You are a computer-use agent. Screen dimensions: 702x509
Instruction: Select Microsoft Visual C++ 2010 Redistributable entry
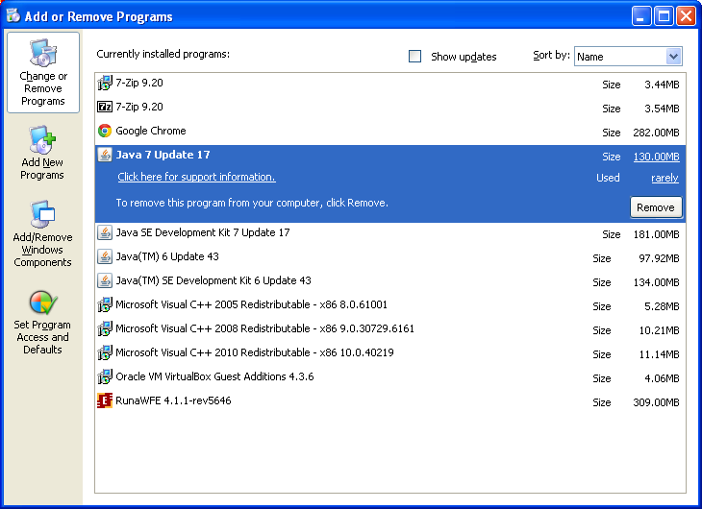click(x=254, y=352)
